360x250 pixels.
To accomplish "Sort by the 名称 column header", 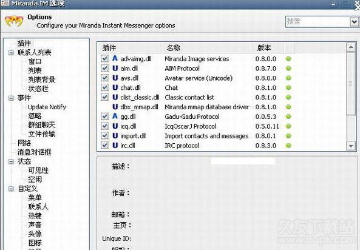I will pyautogui.click(x=206, y=48).
